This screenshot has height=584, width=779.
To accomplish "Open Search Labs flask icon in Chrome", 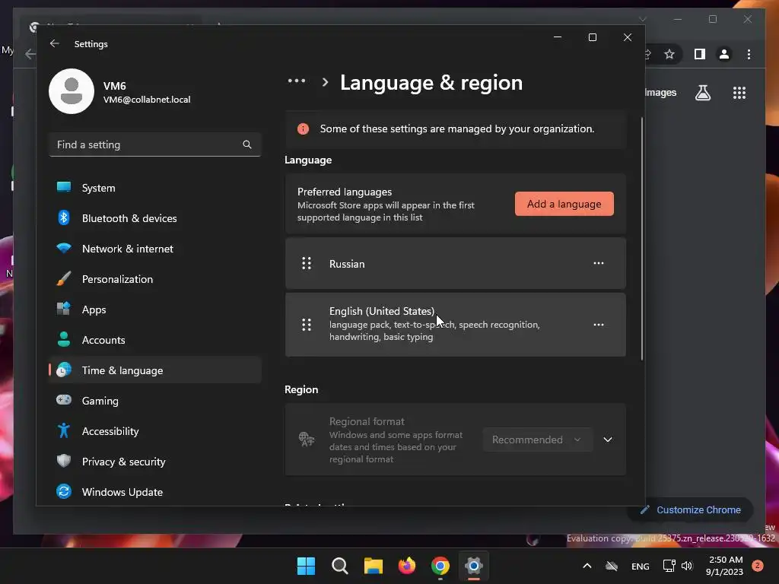I will coord(702,93).
